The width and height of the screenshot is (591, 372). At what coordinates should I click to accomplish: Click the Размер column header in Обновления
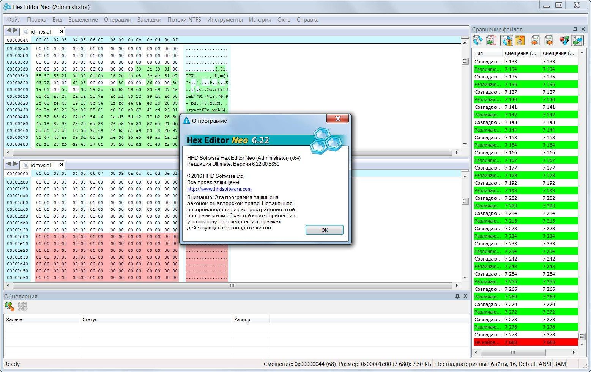[251, 319]
